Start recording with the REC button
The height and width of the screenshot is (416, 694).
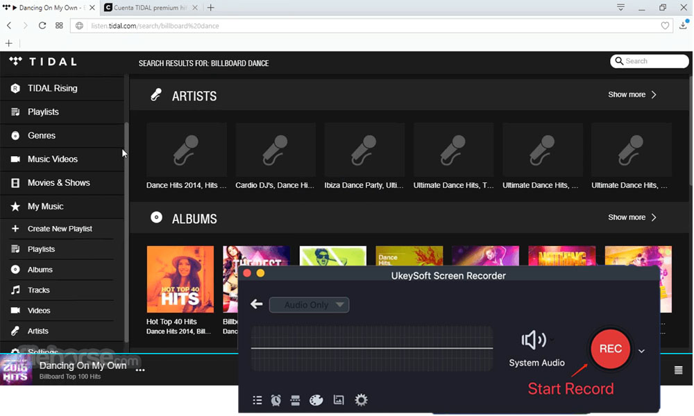pos(610,349)
